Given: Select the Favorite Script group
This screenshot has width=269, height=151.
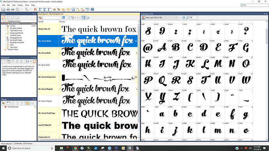Looking at the screenshot, I should (x=13, y=107).
